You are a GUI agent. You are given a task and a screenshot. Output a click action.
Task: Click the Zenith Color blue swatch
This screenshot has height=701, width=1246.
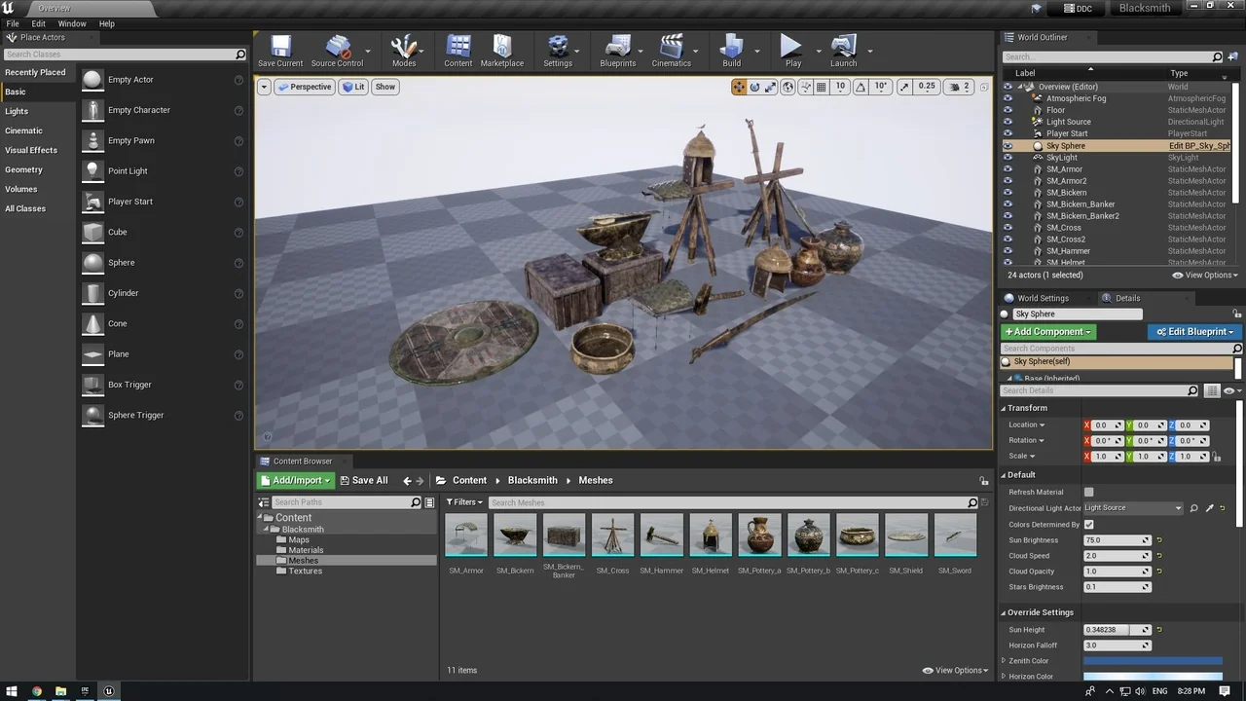pyautogui.click(x=1153, y=661)
